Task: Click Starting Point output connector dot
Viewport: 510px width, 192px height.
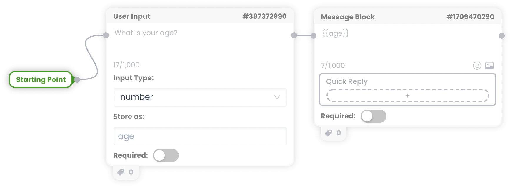Action: 77,79
